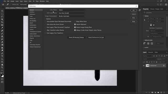Click the link width and height chain icon
The width and height of the screenshot is (168, 94).
coord(145,20)
